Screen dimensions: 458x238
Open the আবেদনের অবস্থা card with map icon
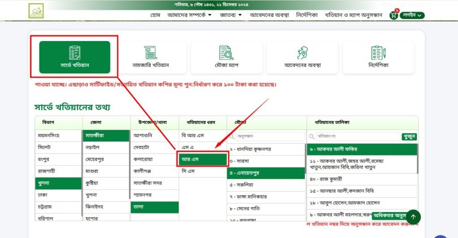(x=303, y=57)
